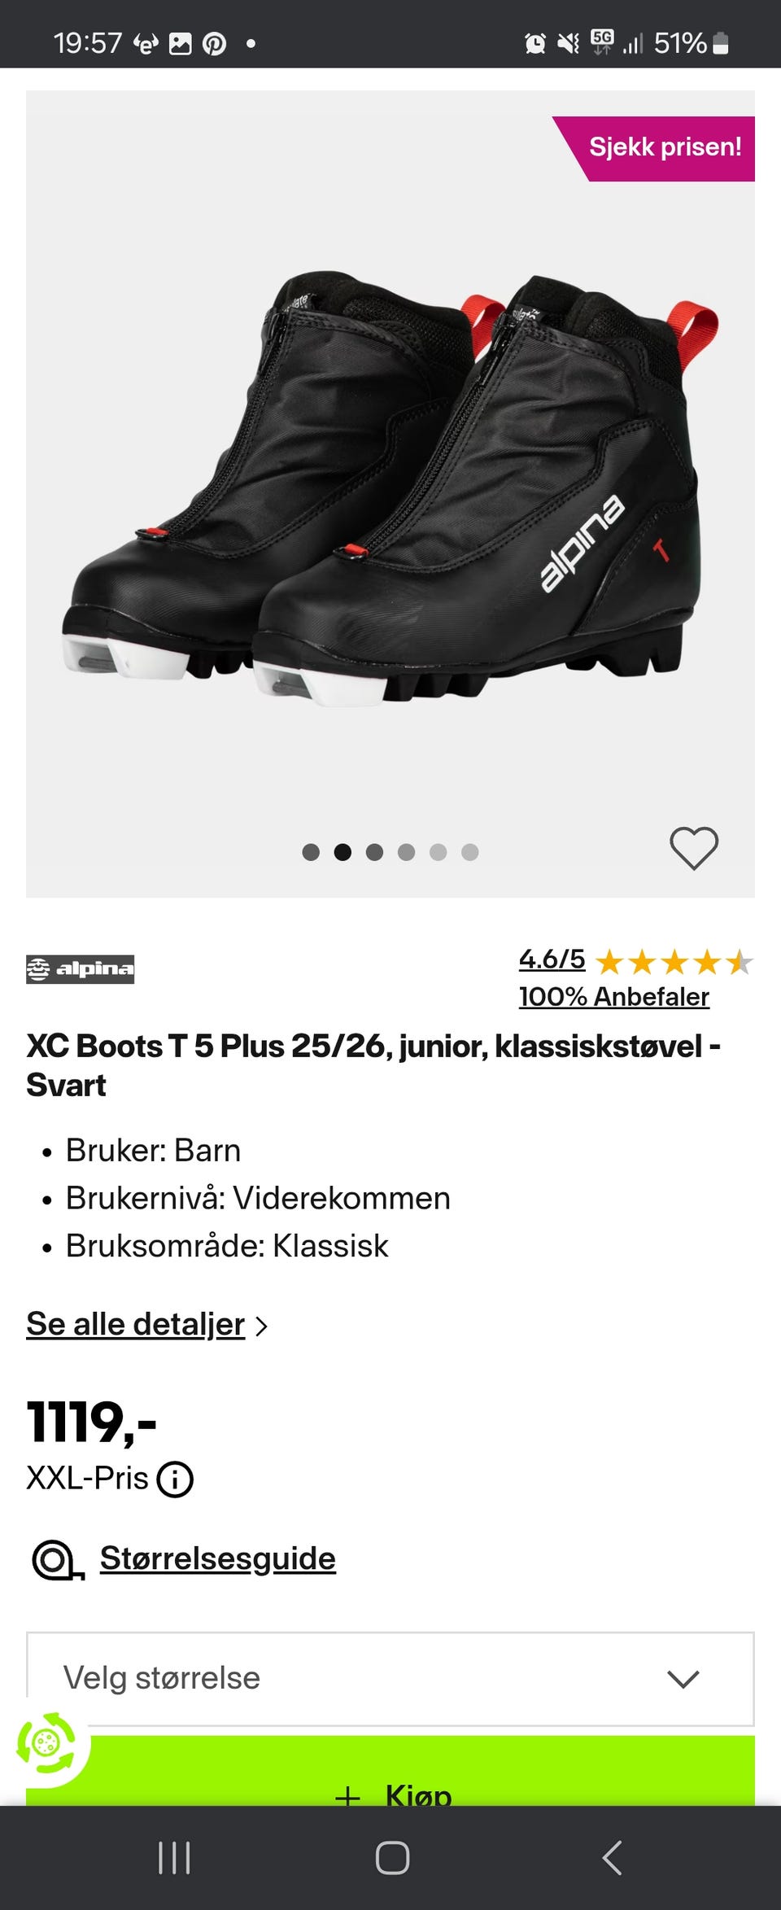Expand size list via chevron arrow
The height and width of the screenshot is (1910, 781).
683,1679
